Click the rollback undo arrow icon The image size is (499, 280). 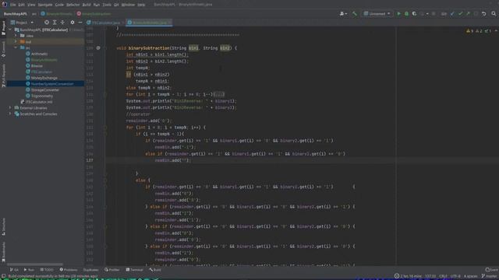[x=483, y=14]
